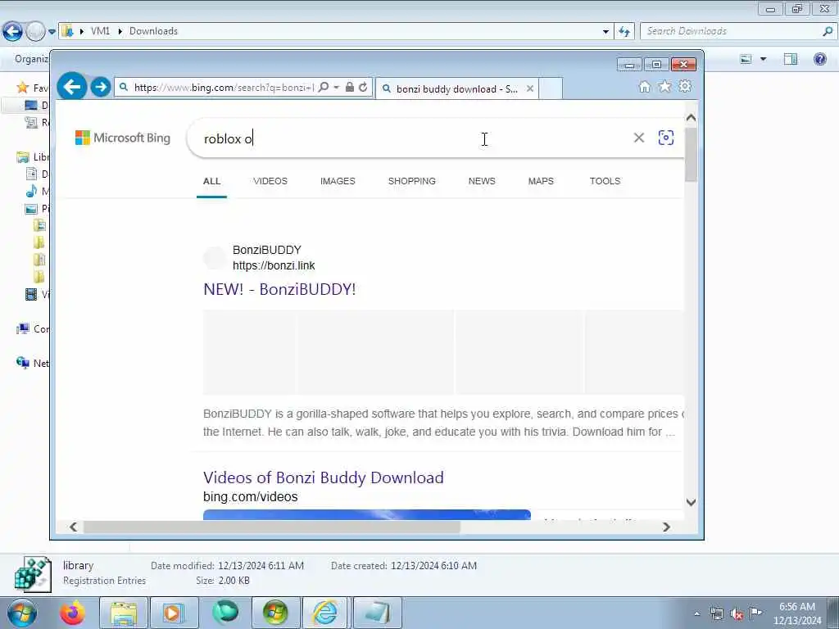
Task: Click the IE horizontal scroll left arrow
Action: pos(73,527)
